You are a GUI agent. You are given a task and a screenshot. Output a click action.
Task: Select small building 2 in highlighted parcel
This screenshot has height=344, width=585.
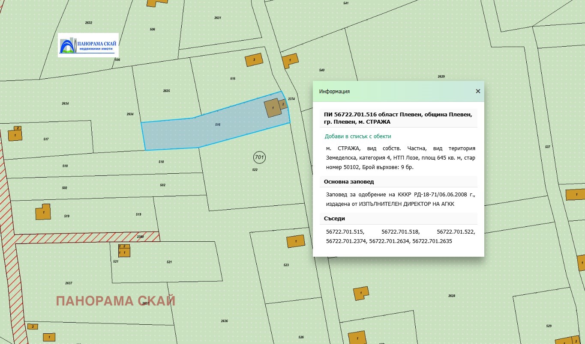point(283,104)
